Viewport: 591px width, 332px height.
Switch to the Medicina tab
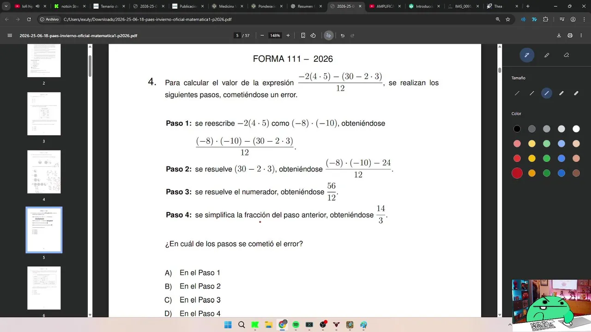(x=227, y=6)
